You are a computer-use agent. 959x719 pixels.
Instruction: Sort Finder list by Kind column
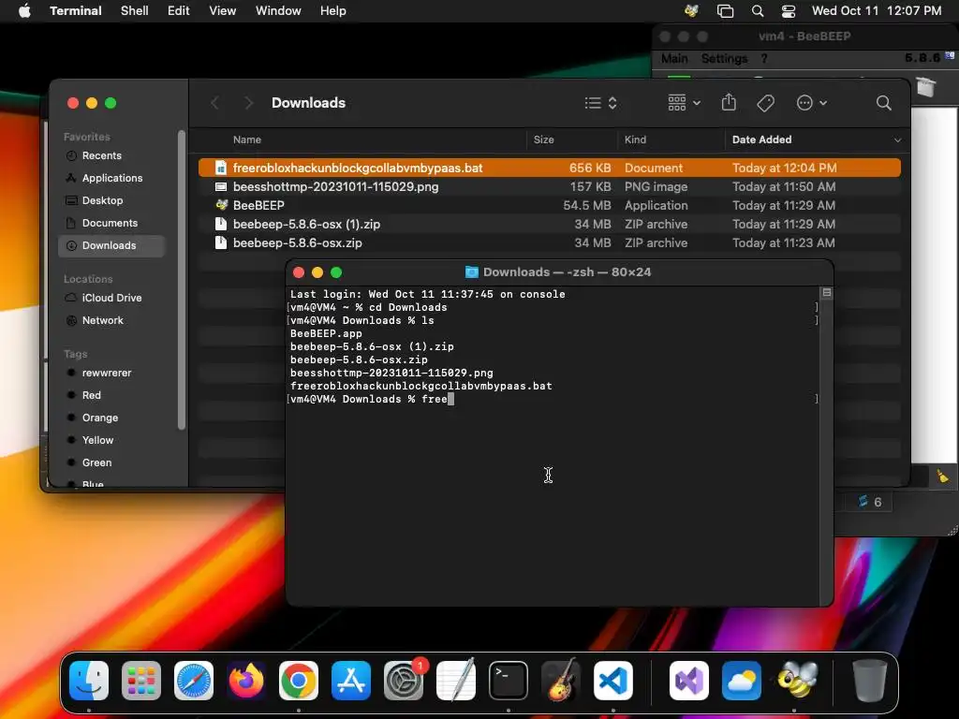[x=635, y=139]
